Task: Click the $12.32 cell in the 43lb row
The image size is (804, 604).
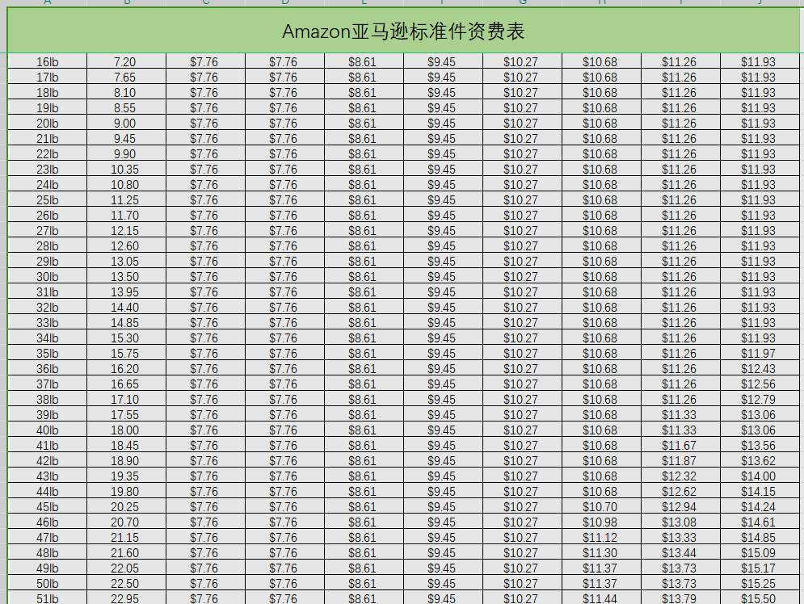Action: (x=680, y=477)
